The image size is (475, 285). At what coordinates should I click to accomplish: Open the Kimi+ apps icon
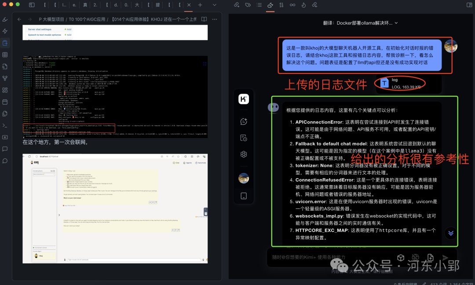(244, 154)
